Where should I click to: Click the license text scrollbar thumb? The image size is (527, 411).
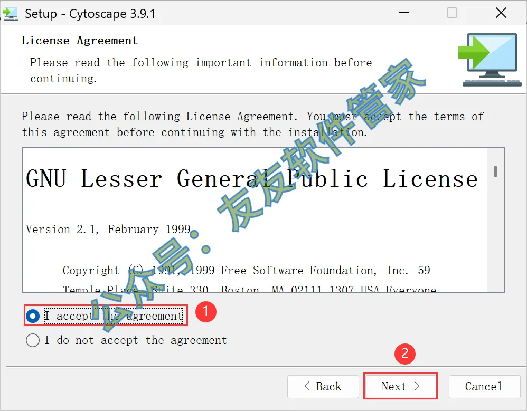coord(495,171)
